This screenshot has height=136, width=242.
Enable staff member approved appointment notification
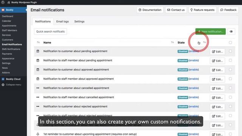pos(194,79)
